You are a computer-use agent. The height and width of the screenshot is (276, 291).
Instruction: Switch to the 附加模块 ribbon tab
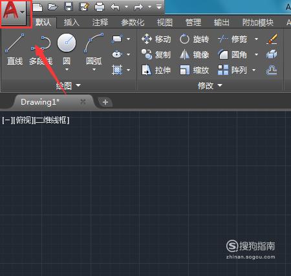pos(258,23)
